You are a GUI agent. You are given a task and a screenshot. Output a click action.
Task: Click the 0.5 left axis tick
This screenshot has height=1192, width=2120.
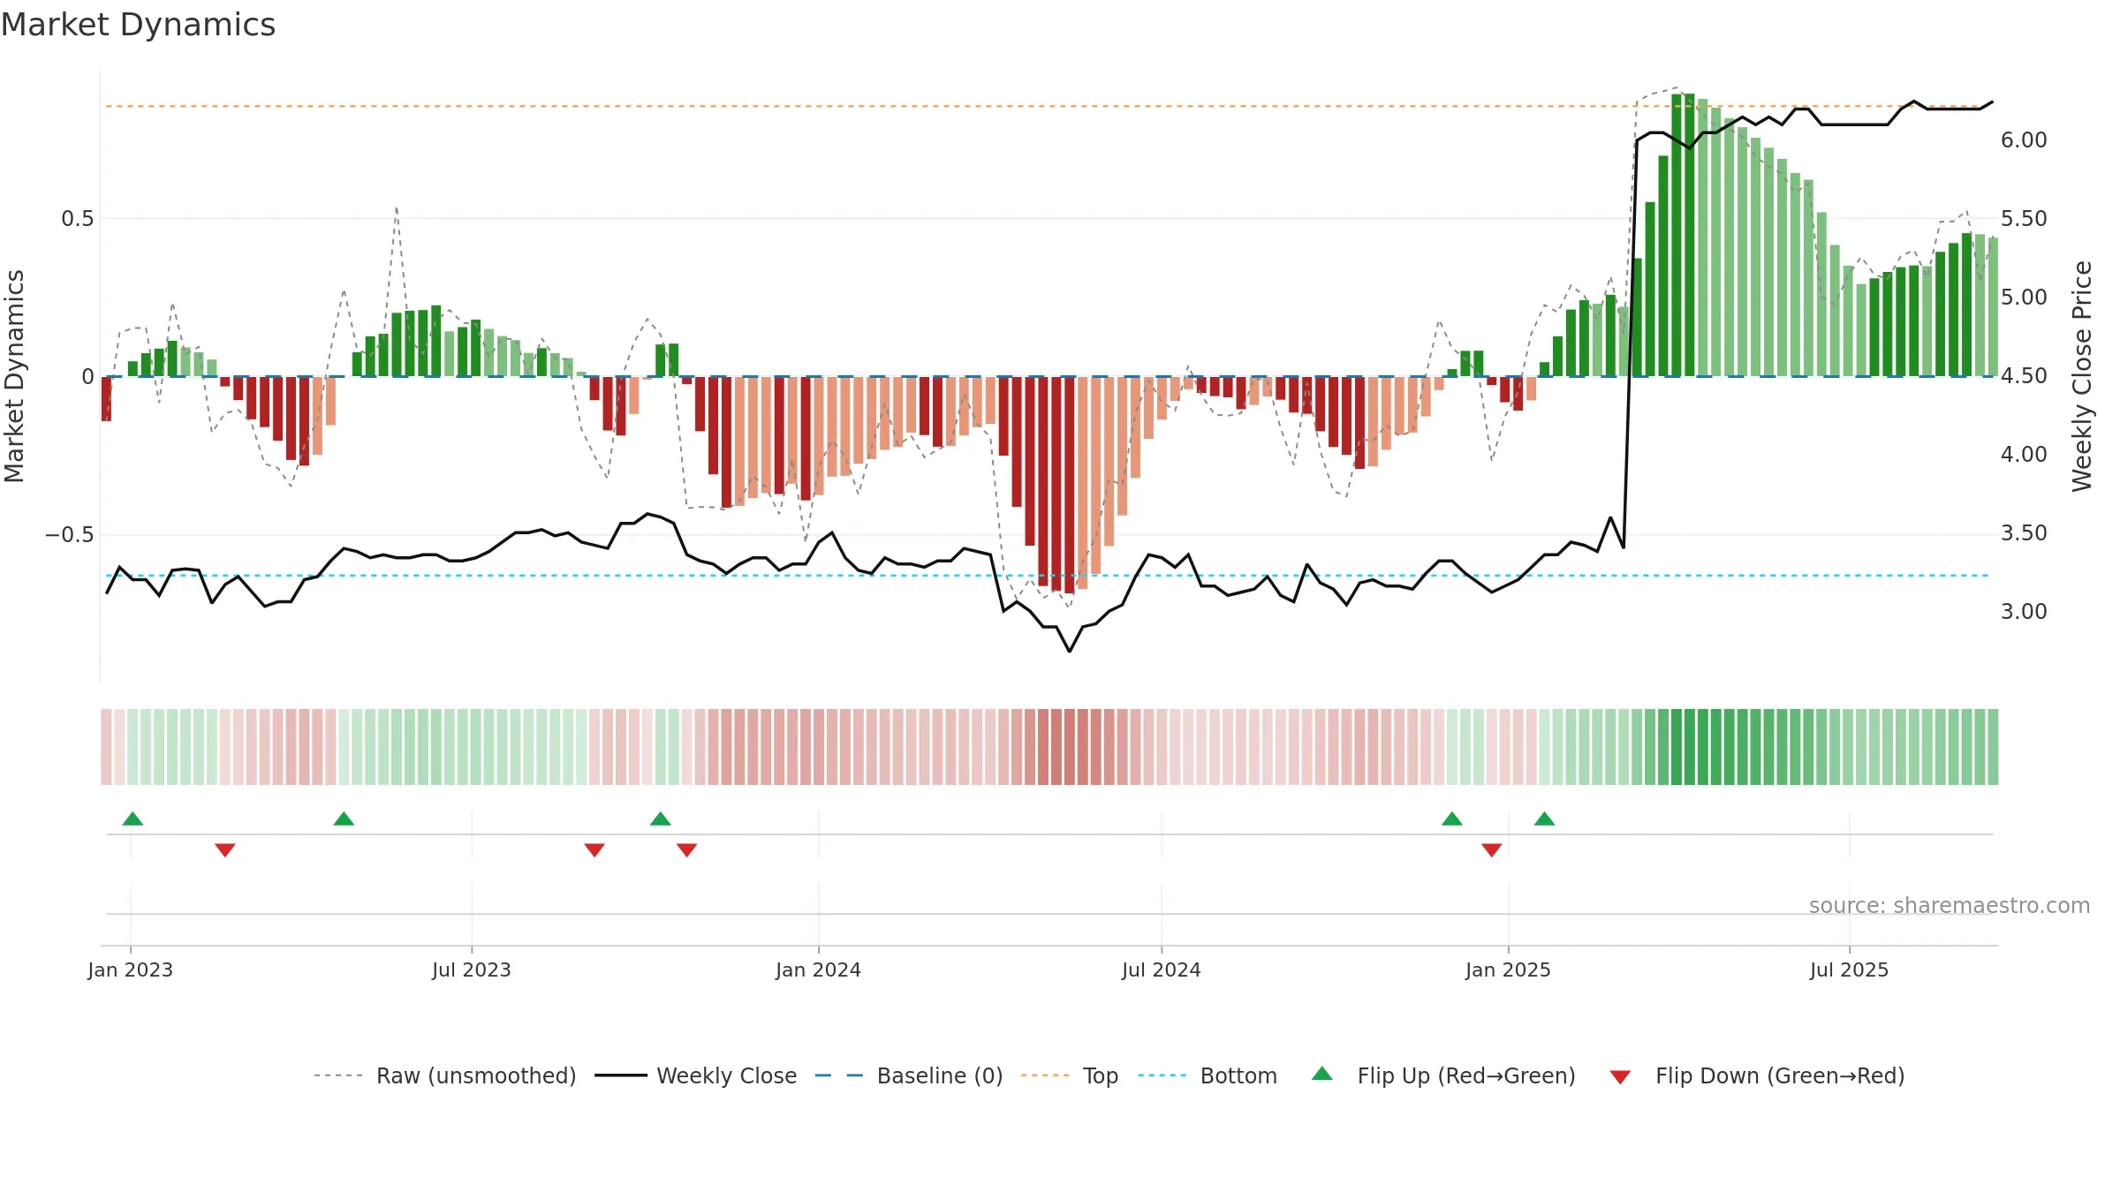[x=78, y=218]
